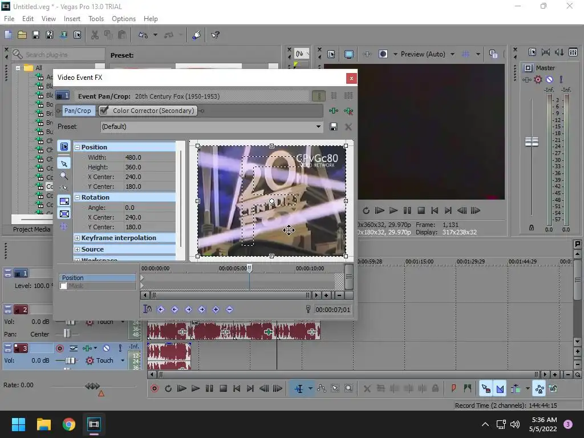Click the Project Video Properties icon in preview
584x438 pixels.
pos(331,54)
